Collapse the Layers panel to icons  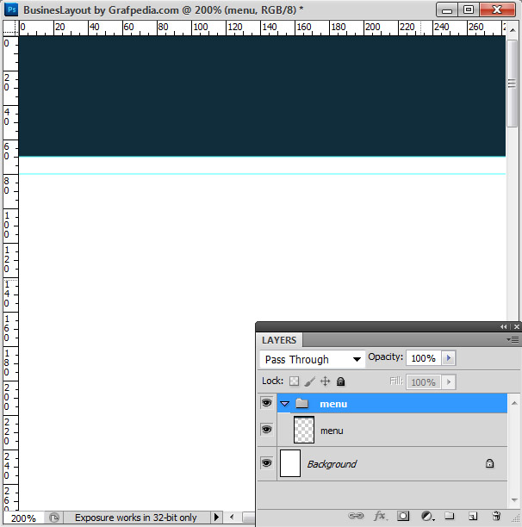tap(503, 326)
